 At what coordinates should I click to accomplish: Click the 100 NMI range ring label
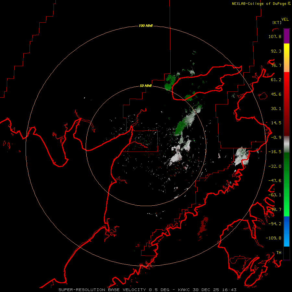point(146,26)
